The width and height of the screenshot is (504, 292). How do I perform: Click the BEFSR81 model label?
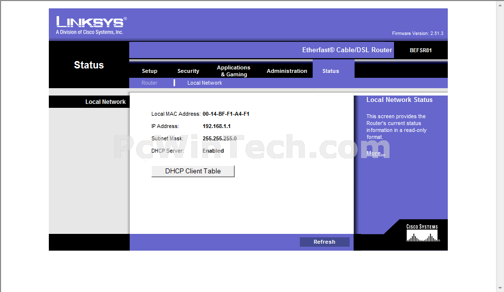421,50
